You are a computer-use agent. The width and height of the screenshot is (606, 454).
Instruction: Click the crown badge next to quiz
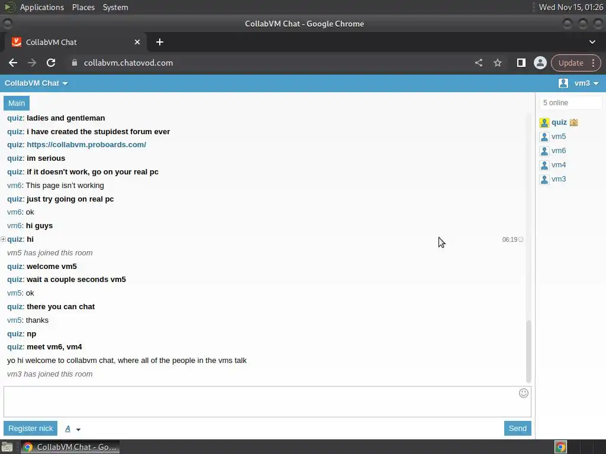click(573, 122)
